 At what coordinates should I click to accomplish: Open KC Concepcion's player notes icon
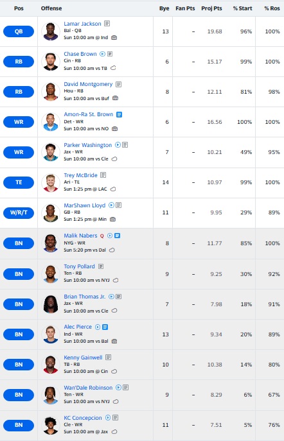pyautogui.click(x=116, y=418)
